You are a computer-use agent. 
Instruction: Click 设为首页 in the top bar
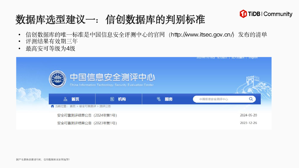(222, 57)
